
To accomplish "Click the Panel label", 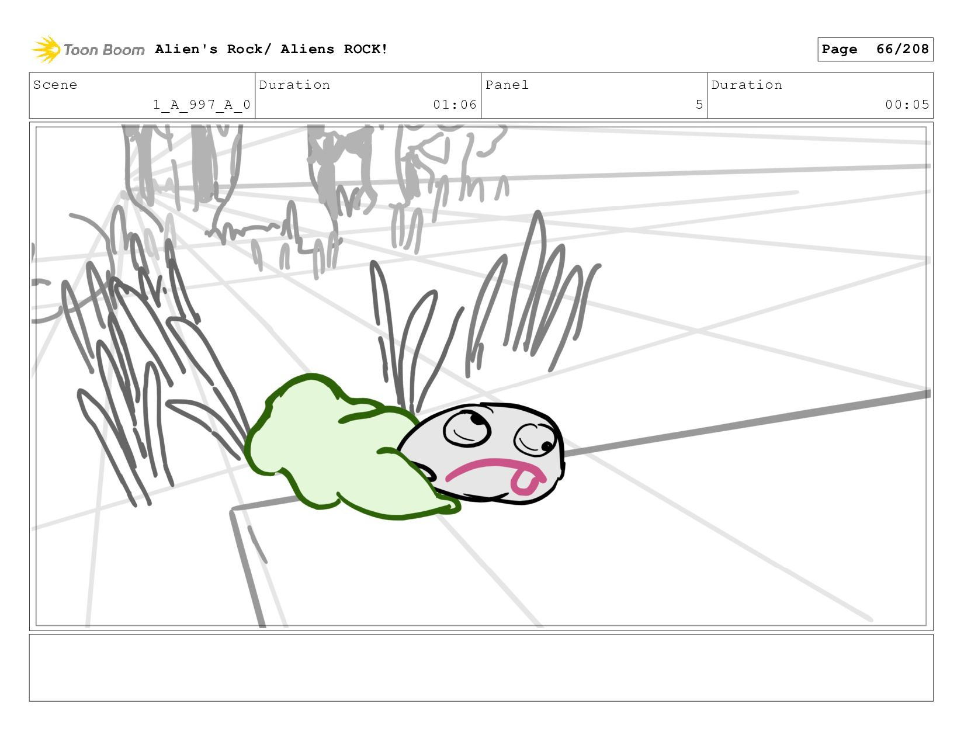I will click(507, 85).
